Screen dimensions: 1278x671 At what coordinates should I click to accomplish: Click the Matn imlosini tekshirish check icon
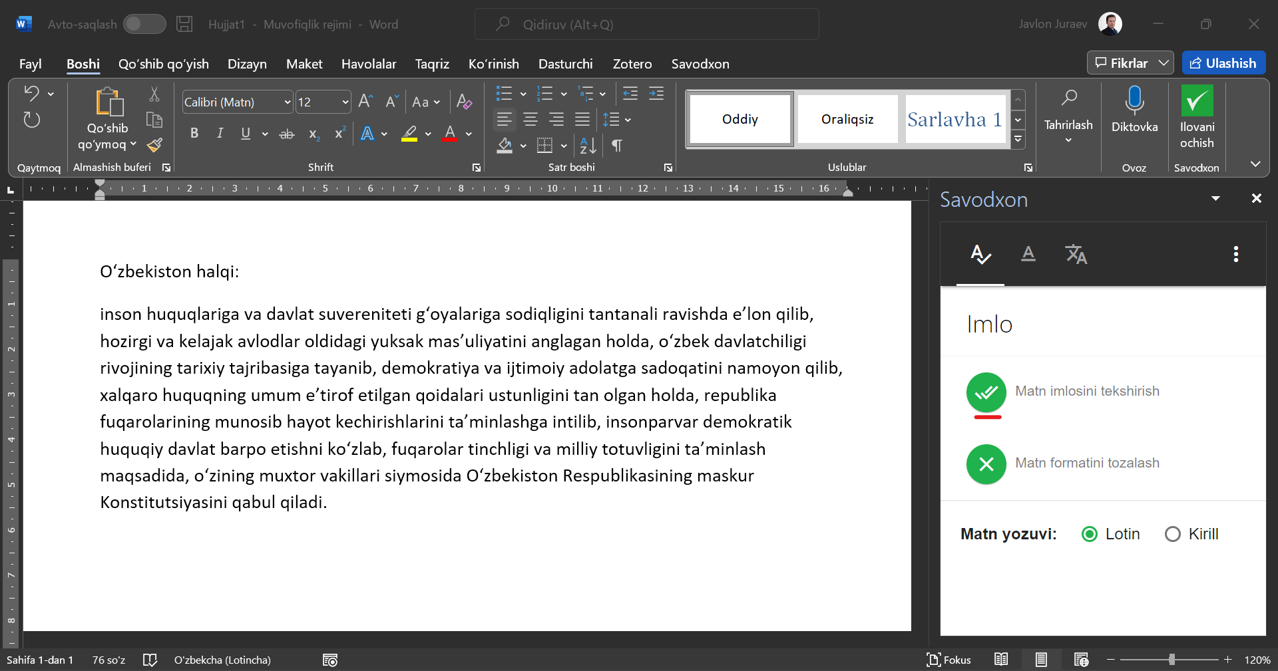click(986, 392)
